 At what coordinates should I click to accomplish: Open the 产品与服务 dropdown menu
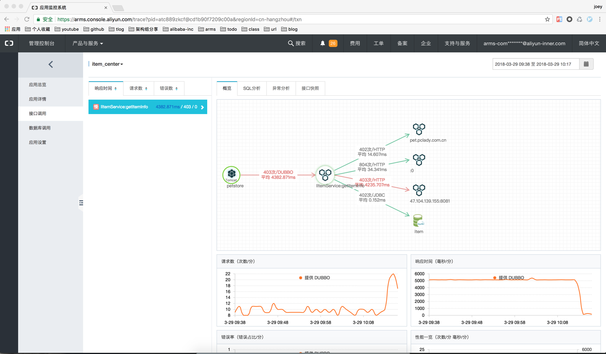[x=88, y=43]
